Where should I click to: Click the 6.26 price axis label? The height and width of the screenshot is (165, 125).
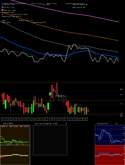tap(121, 94)
